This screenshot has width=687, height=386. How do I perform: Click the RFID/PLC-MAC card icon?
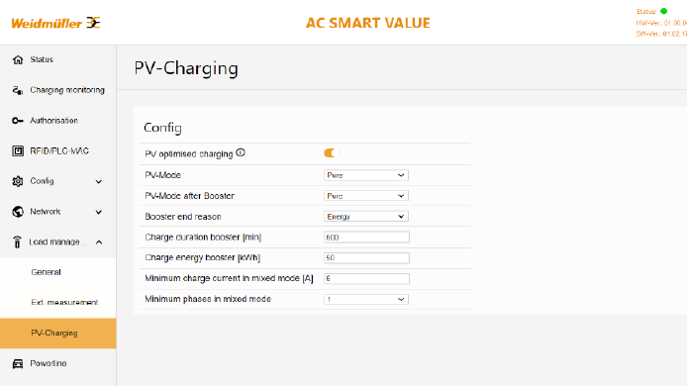click(18, 151)
